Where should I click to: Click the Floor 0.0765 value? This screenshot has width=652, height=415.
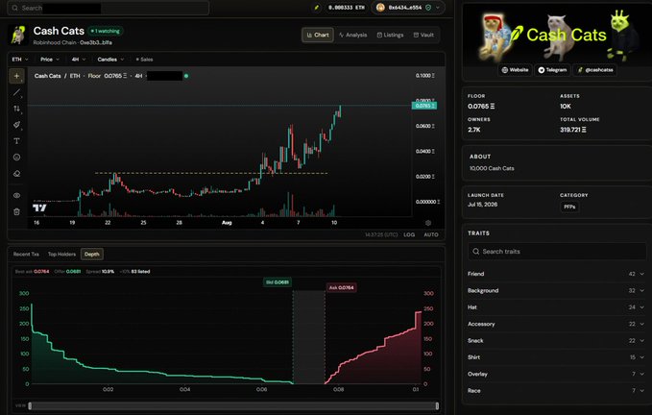tap(481, 107)
